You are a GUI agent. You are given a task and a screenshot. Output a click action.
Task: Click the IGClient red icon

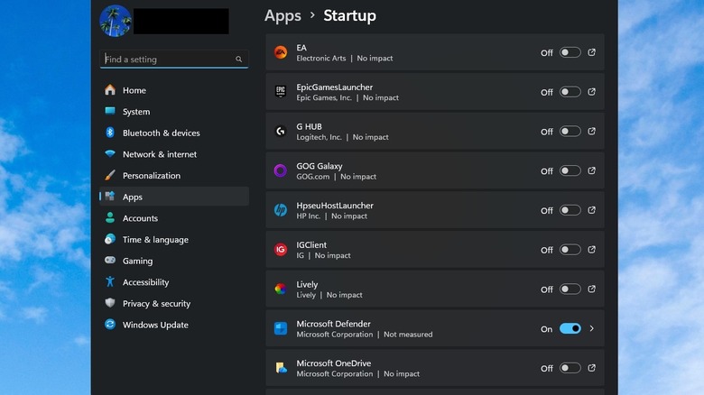pyautogui.click(x=281, y=250)
